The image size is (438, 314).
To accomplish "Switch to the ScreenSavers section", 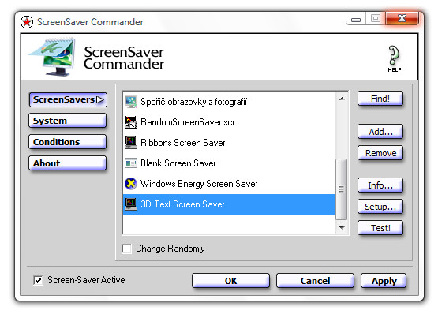I will point(68,99).
